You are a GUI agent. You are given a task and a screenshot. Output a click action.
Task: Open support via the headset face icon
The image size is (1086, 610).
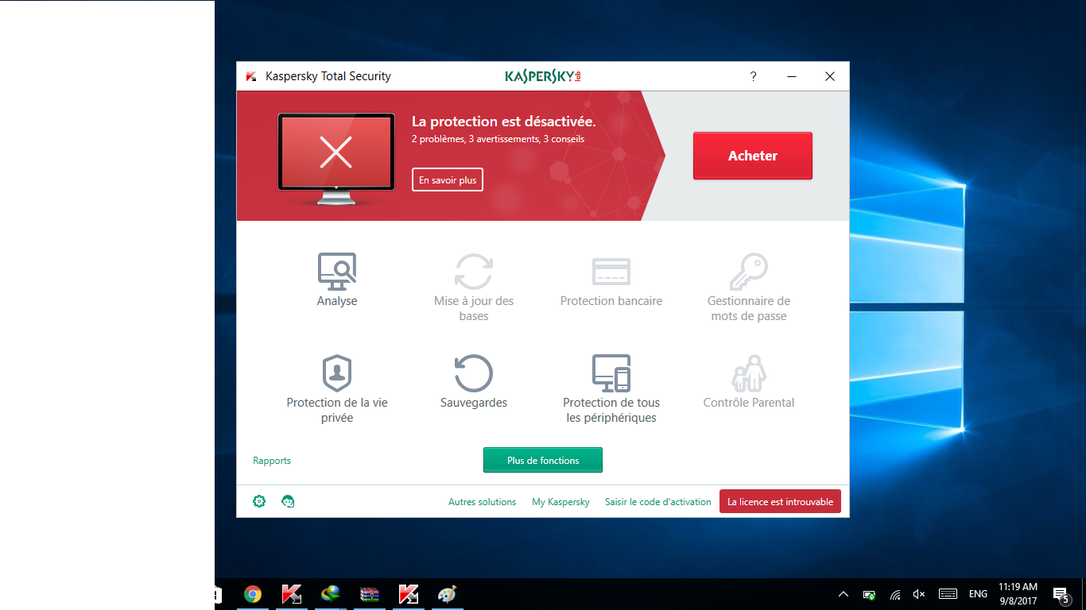pyautogui.click(x=288, y=501)
